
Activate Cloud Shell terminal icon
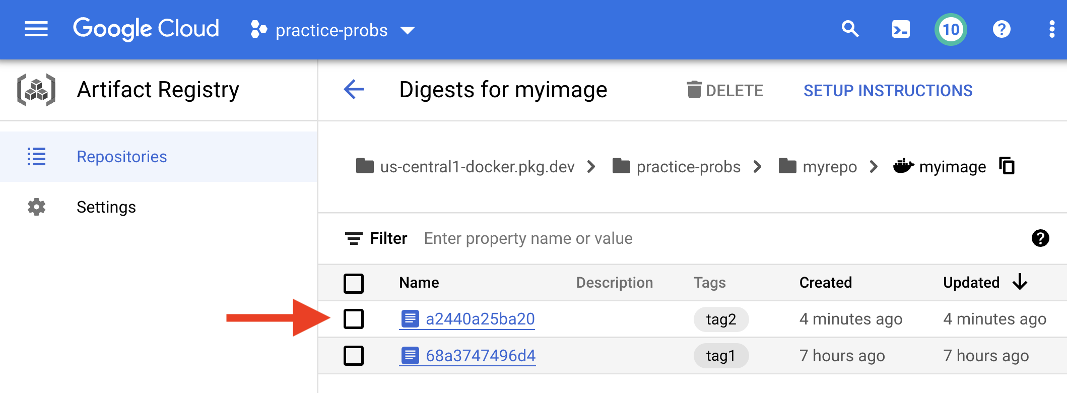pos(901,29)
